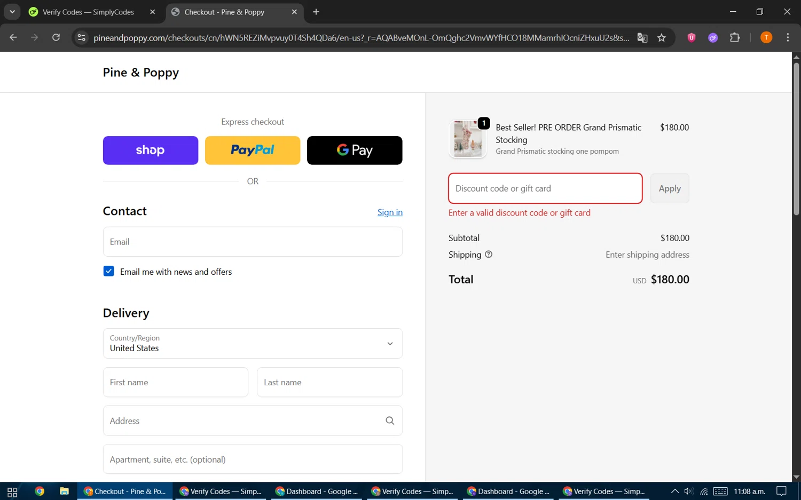Open the Wi-Fi network icon
This screenshot has height=500, width=801.
coord(704,491)
